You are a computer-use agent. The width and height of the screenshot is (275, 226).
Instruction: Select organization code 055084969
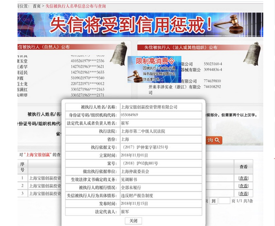(x=129, y=115)
